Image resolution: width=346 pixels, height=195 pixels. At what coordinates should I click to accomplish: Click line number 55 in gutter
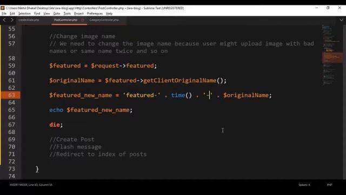[x=12, y=29]
